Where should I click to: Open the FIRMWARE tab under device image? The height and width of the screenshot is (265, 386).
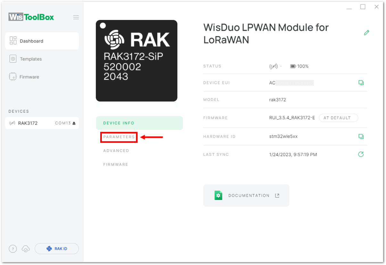[x=115, y=164]
